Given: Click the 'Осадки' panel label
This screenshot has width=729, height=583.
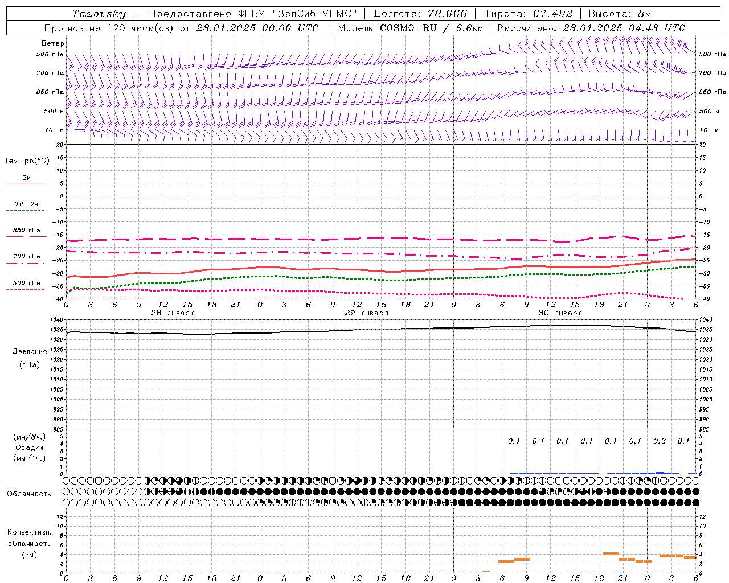Looking at the screenshot, I should (x=30, y=447).
